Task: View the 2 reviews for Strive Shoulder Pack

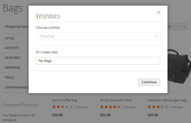Action: coord(129,107)
